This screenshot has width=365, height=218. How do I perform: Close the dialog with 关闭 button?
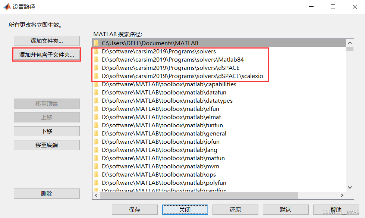185,210
